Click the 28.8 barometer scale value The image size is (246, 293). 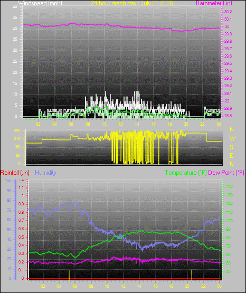coord(228,116)
